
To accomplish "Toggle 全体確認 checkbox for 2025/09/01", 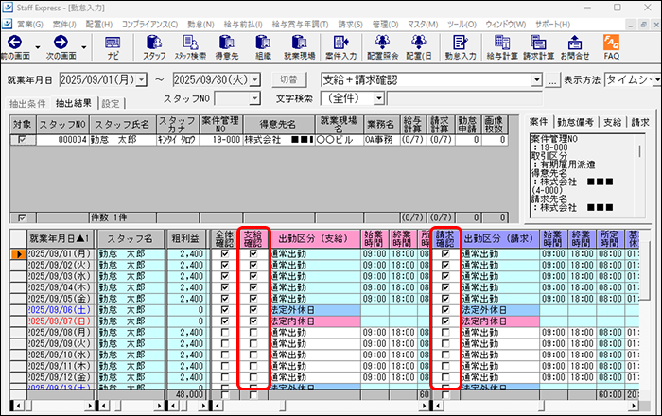I will click(225, 254).
